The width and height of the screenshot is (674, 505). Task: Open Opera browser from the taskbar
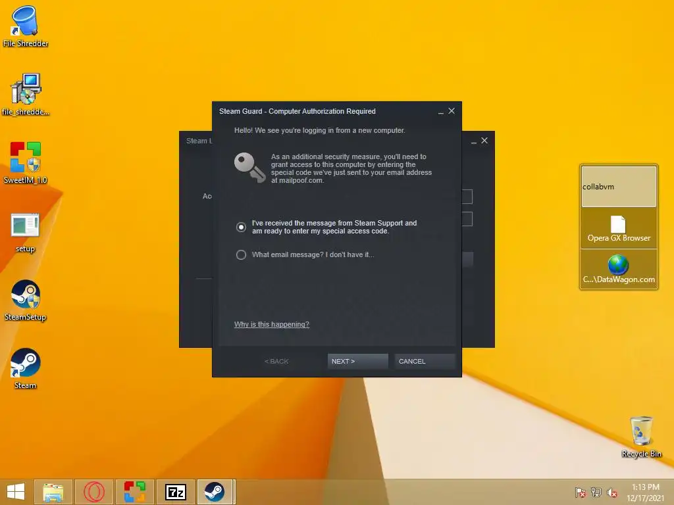click(94, 492)
